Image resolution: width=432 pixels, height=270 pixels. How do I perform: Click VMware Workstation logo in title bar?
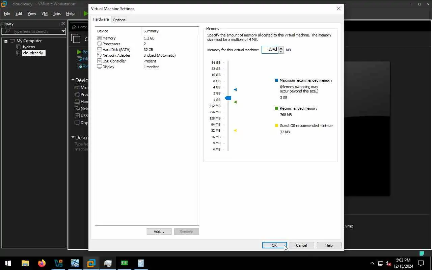(x=4, y=4)
